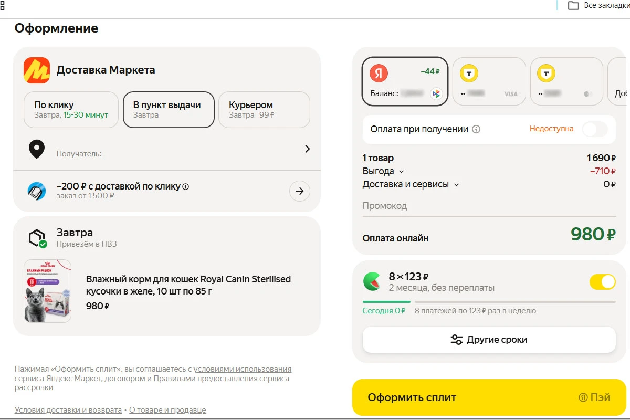Expand Доставка и сервисы details
Screen dimensions: 630x420
411,185
